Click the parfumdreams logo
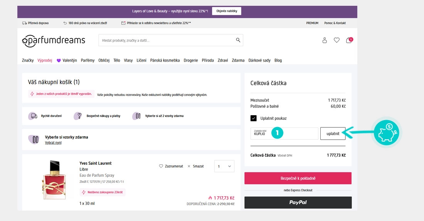The width and height of the screenshot is (424, 221). coord(54,41)
